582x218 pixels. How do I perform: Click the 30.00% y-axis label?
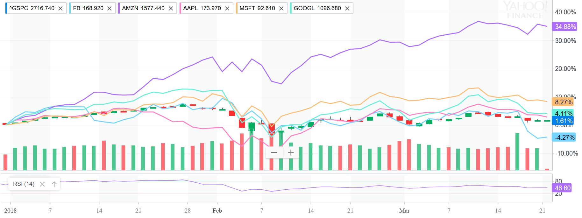coord(565,41)
